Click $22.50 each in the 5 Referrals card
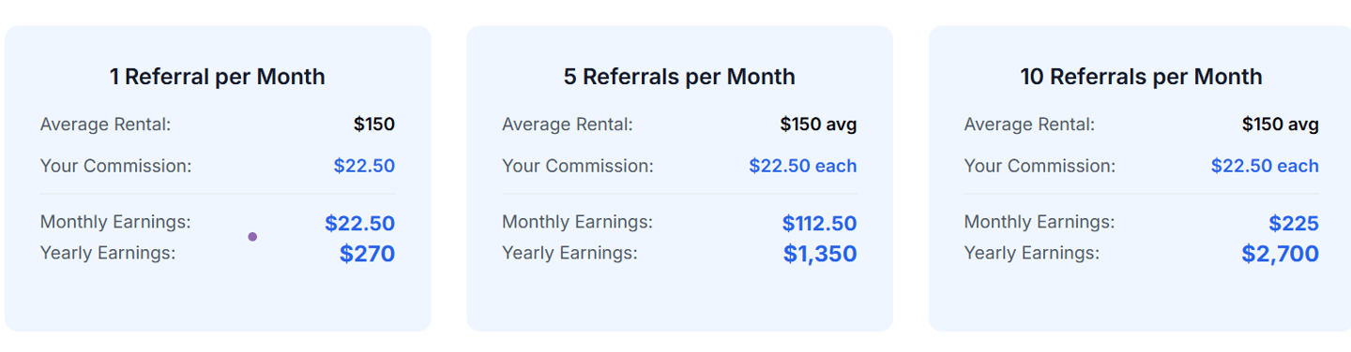 click(803, 166)
